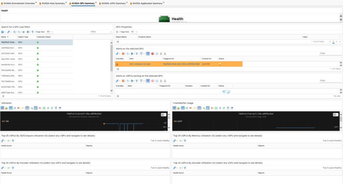Go to page 2 of GPU Properties
This screenshot has width=343, height=184.
[x=336, y=42]
